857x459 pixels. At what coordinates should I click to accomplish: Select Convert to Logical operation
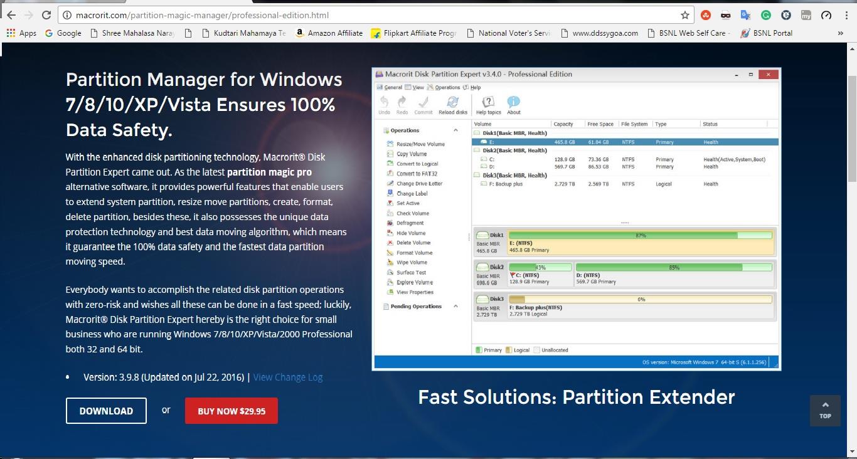pyautogui.click(x=413, y=164)
